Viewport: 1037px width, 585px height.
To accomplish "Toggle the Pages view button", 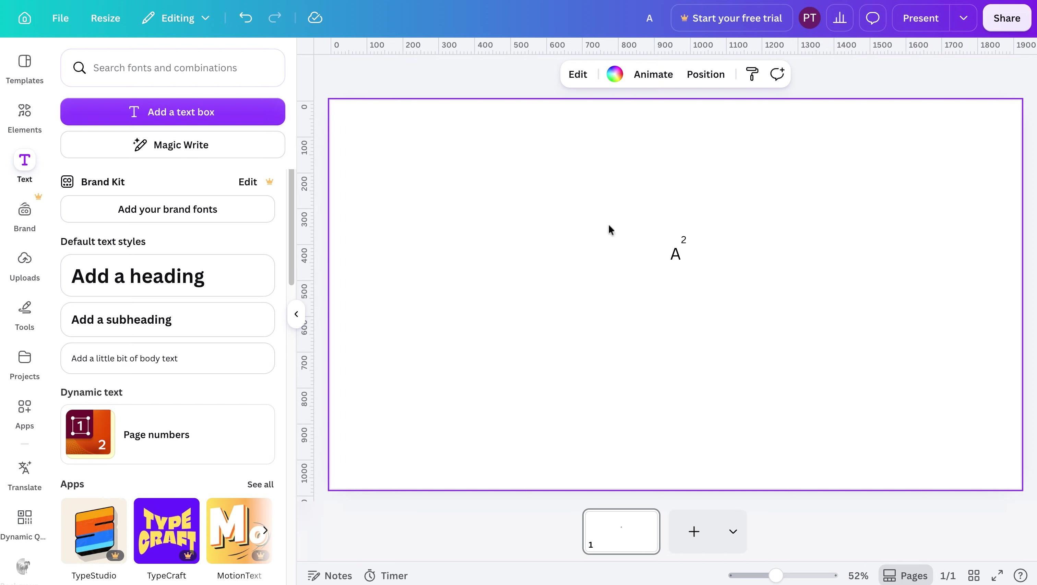I will pos(905,576).
